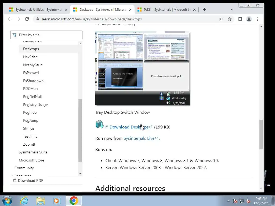Open Chrome three-dot menu
Image resolution: width=275 pixels, height=206 pixels.
click(x=258, y=19)
